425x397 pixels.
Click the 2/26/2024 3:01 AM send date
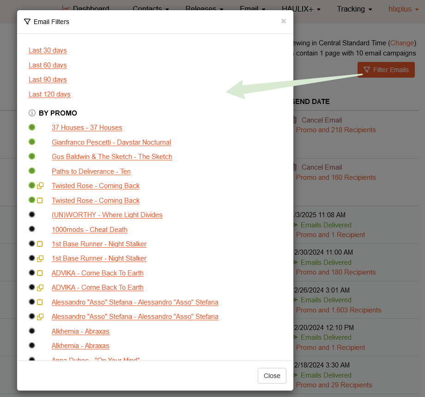coord(322,290)
